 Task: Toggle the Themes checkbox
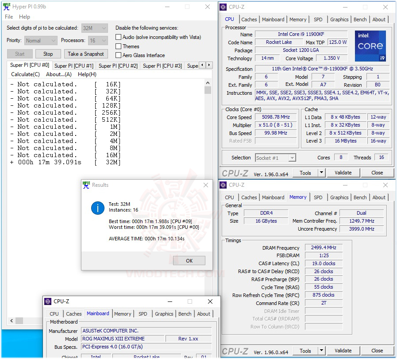pos(118,46)
